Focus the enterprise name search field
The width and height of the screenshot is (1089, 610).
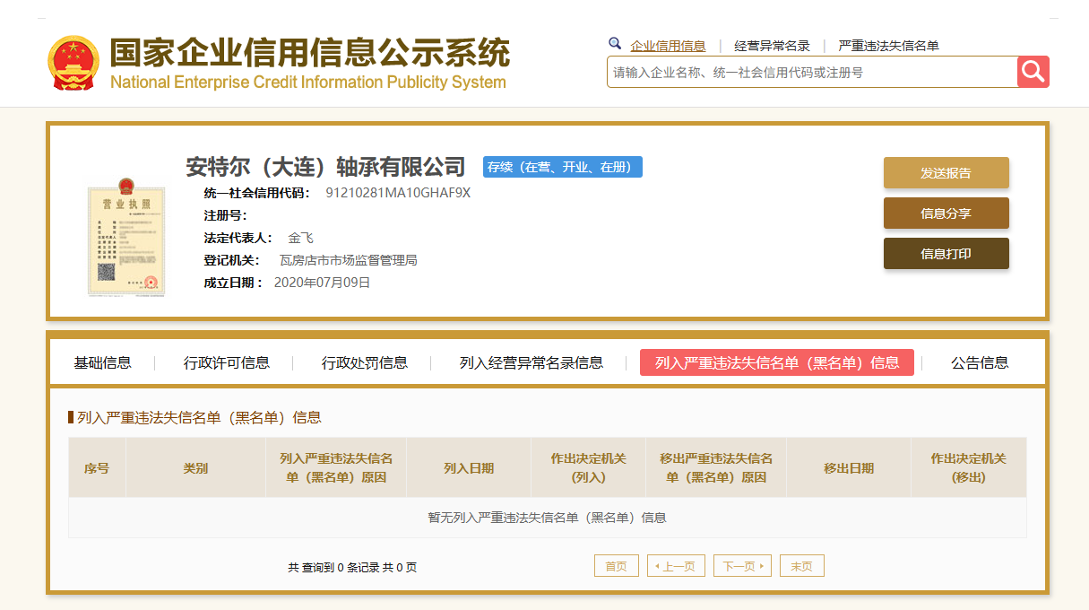(812, 72)
